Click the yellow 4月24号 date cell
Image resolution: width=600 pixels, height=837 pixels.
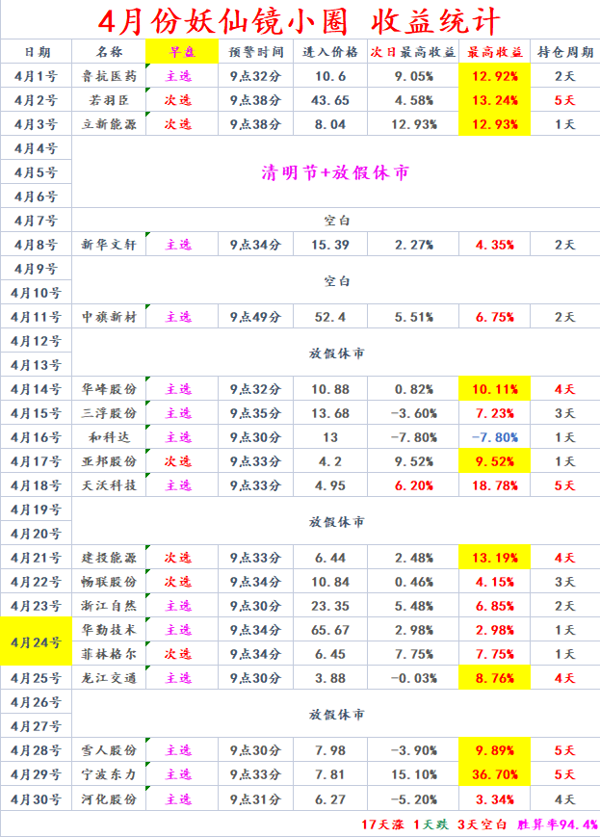click(37, 642)
